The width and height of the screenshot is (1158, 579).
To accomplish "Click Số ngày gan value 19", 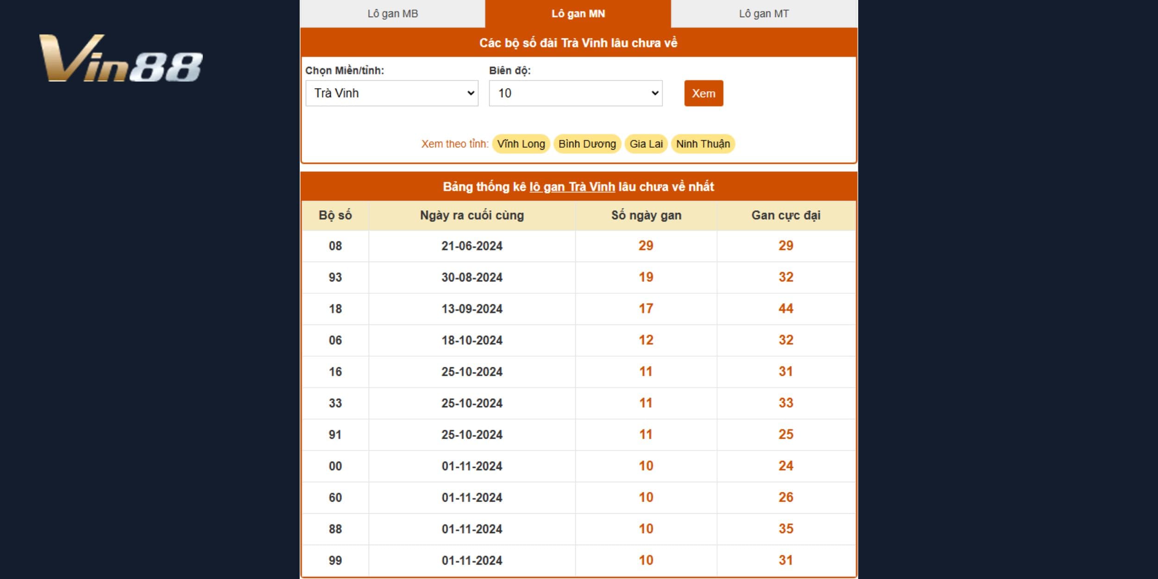I will point(646,277).
